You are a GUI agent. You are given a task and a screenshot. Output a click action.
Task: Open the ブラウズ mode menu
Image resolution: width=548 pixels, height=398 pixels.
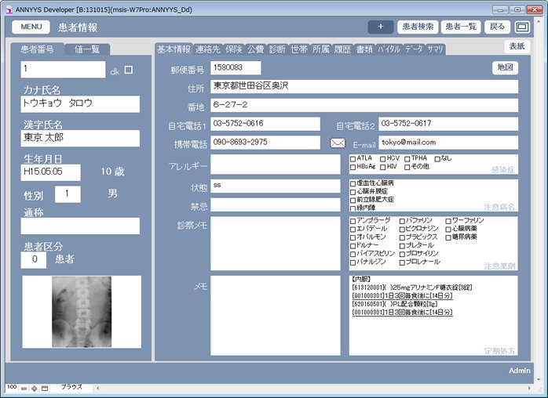pos(71,387)
